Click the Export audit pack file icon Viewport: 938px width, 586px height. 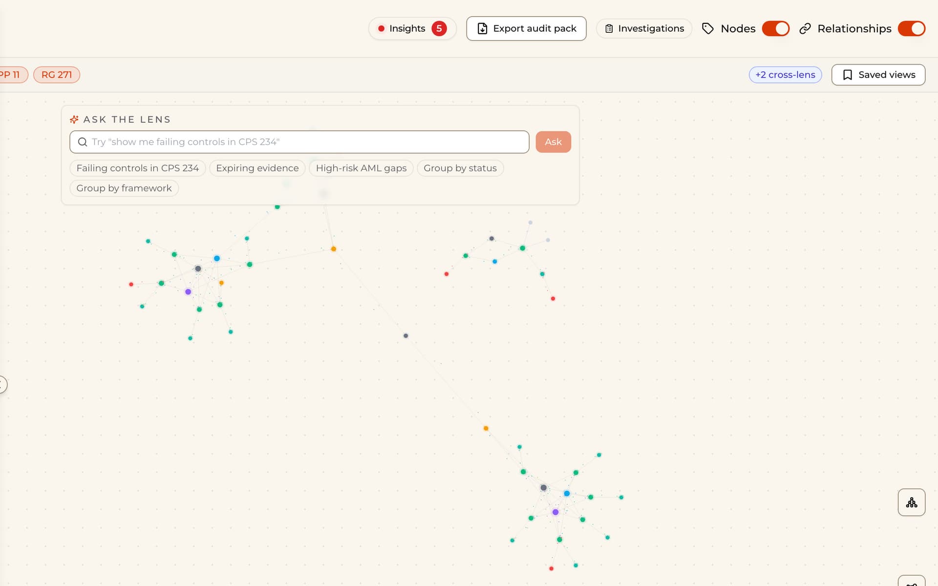click(x=482, y=28)
